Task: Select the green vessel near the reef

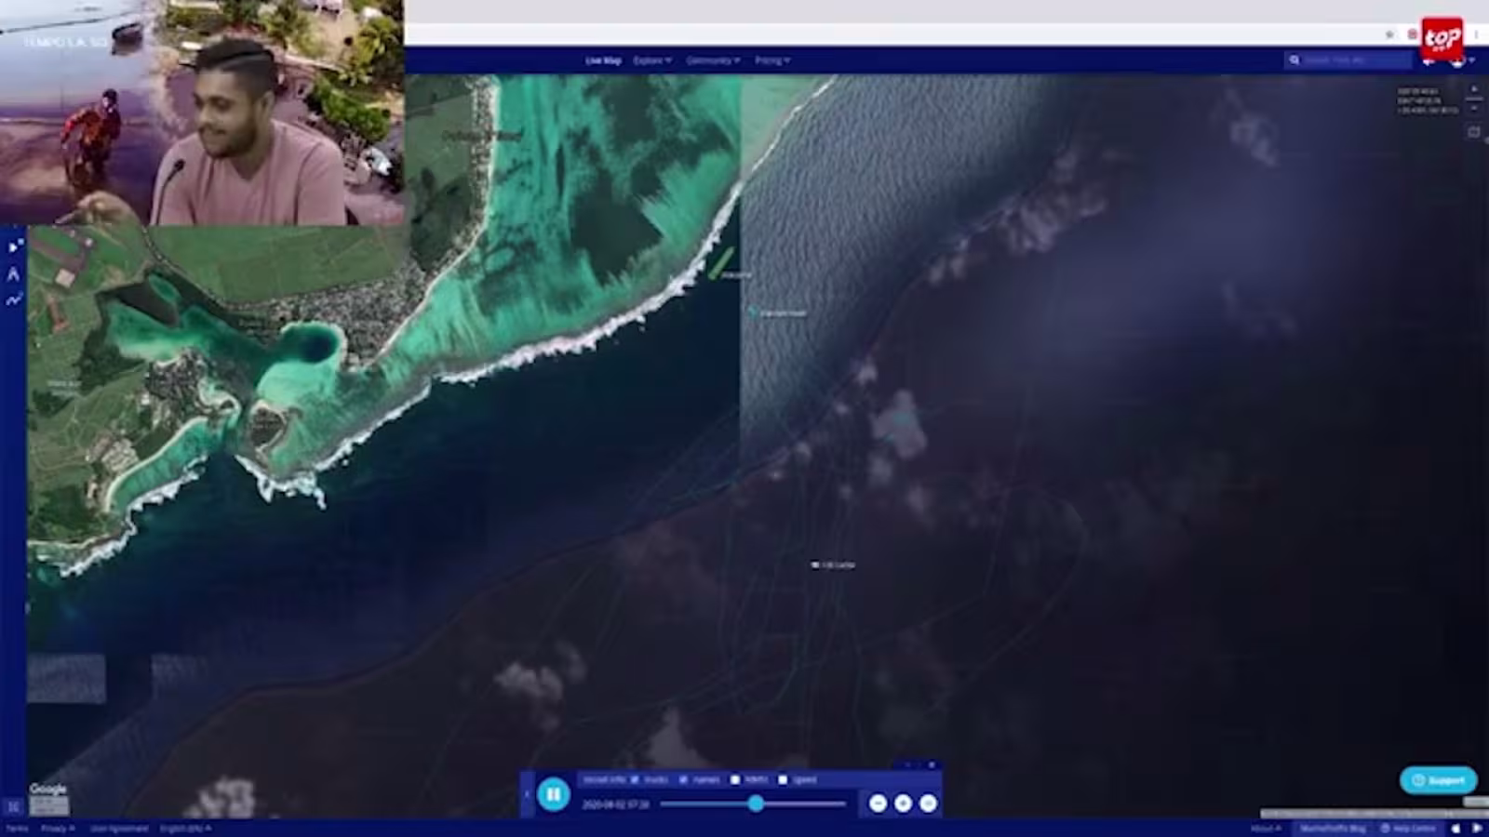Action: (722, 263)
